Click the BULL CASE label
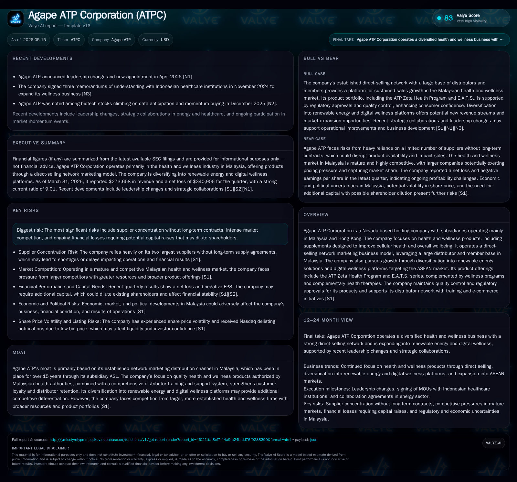This screenshot has width=517, height=482. pos(314,74)
